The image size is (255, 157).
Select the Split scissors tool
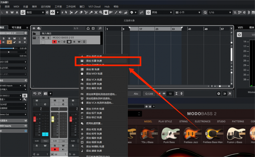(x=86, y=12)
